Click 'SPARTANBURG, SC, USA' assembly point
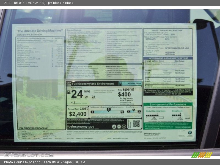The width and height of the screenshot is (220, 165). pos(177,48)
